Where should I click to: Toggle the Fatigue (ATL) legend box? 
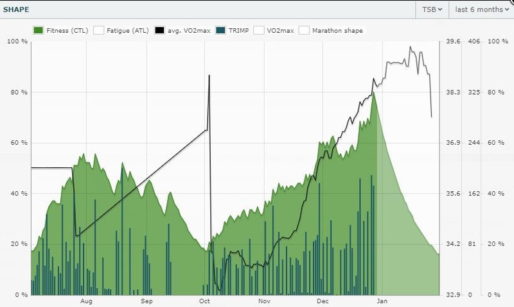point(98,30)
